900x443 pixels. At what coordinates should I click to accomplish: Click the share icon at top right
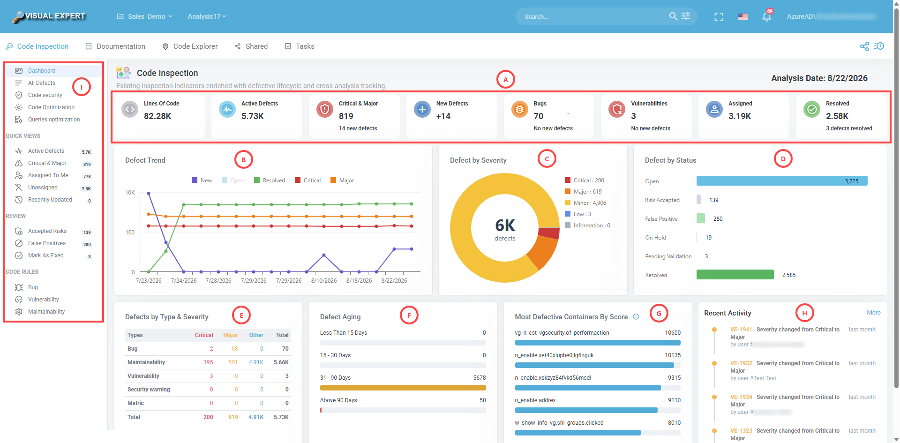(864, 46)
